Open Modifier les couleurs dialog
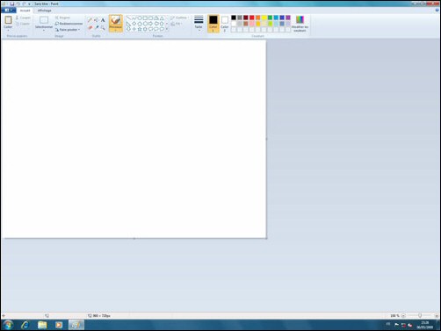This screenshot has width=441, height=331. point(300,24)
